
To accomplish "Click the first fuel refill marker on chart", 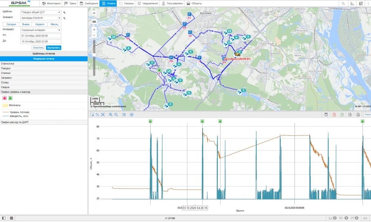I will click(x=151, y=121).
